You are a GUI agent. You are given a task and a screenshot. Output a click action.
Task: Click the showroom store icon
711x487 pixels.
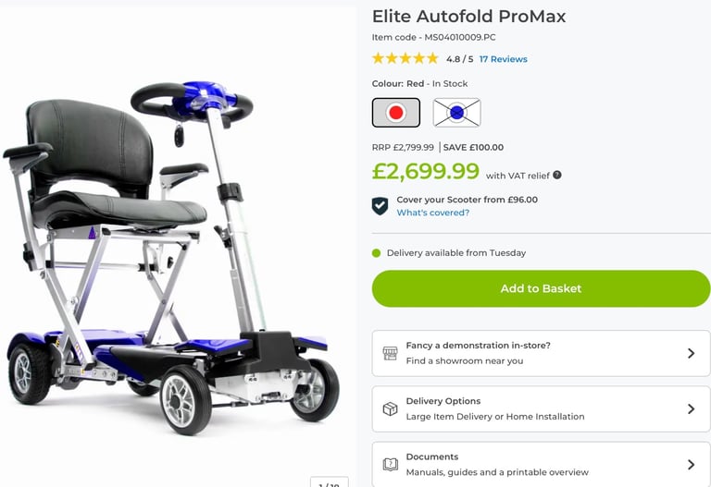(x=390, y=353)
